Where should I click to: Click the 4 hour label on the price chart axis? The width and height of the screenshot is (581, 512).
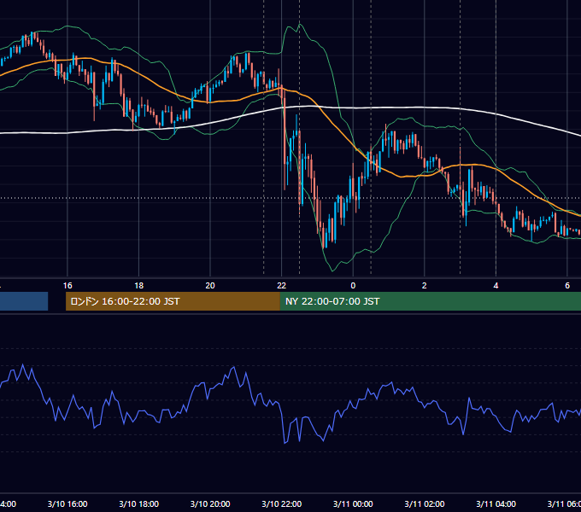tap(496, 286)
